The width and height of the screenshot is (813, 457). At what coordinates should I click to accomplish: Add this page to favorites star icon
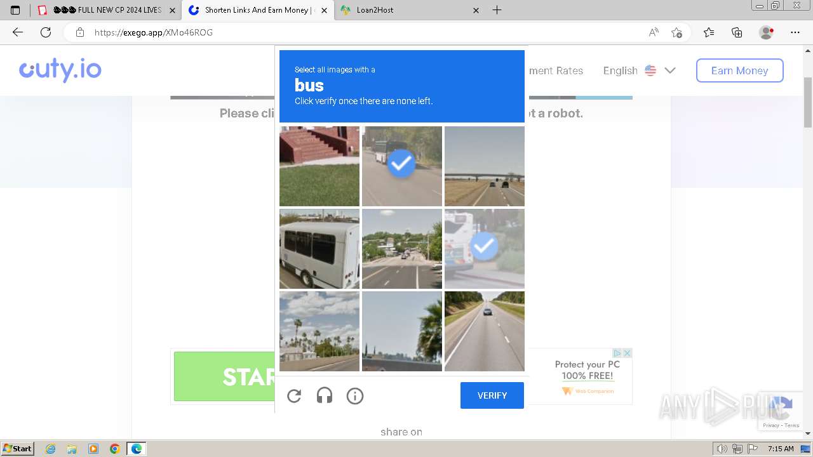point(677,32)
